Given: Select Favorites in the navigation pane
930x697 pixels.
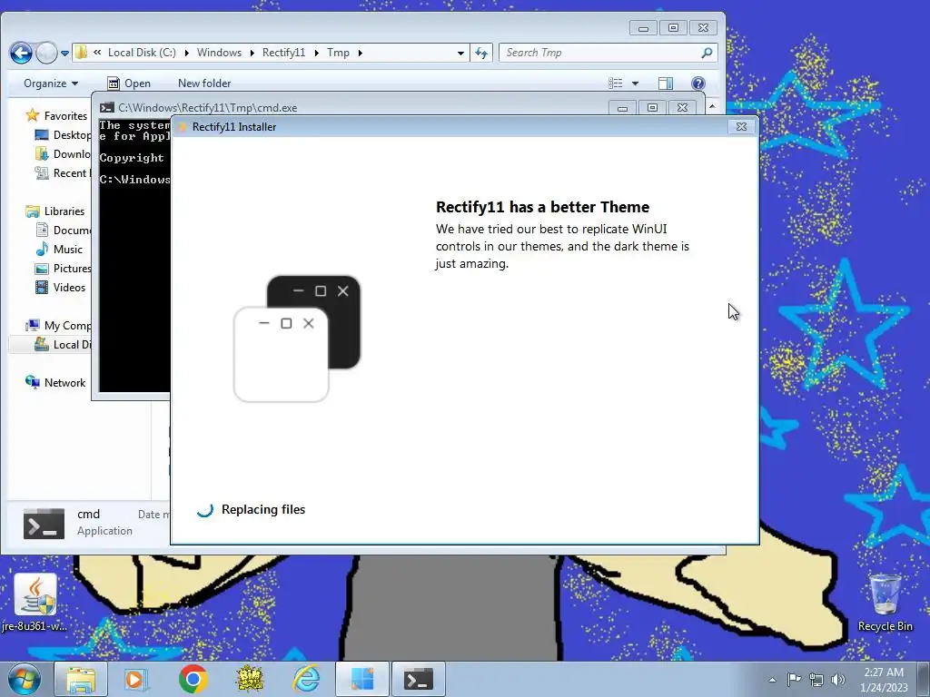Looking at the screenshot, I should click(x=57, y=115).
